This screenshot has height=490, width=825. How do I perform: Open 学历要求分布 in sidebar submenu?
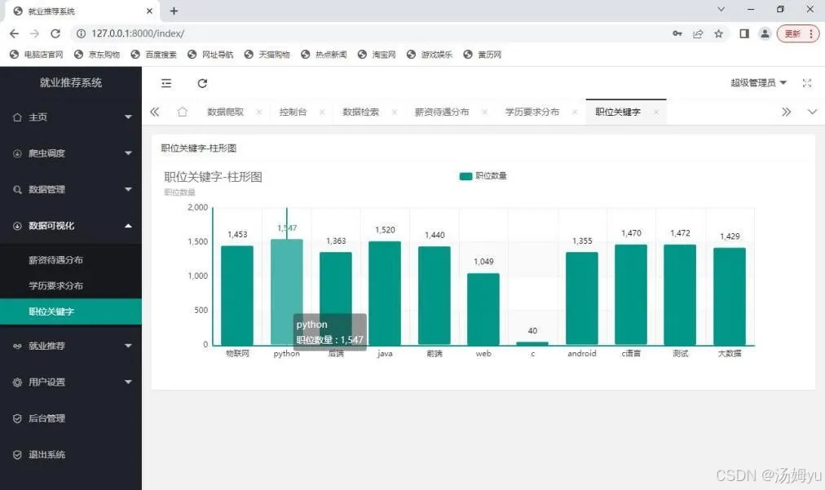click(x=70, y=286)
